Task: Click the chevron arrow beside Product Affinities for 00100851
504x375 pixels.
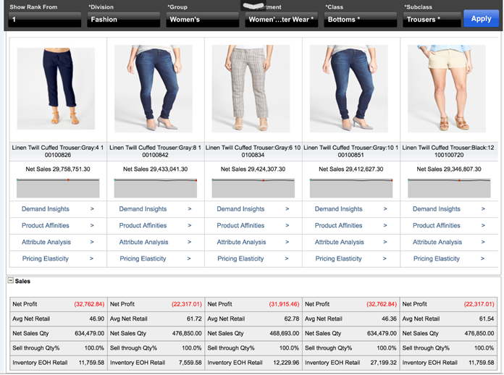Action: (385, 226)
